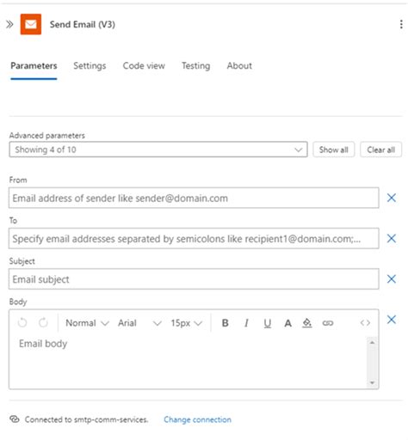408x440 pixels.
Task: Collapse the panel with double chevron icon
Action: [x=9, y=24]
